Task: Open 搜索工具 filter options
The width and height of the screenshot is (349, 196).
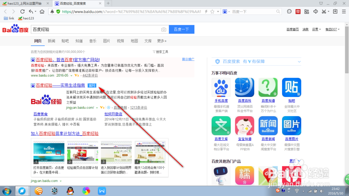Action: (161, 52)
